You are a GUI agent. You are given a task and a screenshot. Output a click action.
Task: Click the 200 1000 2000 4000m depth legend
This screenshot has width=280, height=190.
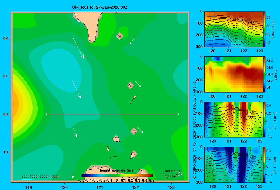coord(41,177)
